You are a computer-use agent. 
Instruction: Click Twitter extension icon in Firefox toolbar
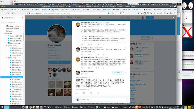[161, 13]
